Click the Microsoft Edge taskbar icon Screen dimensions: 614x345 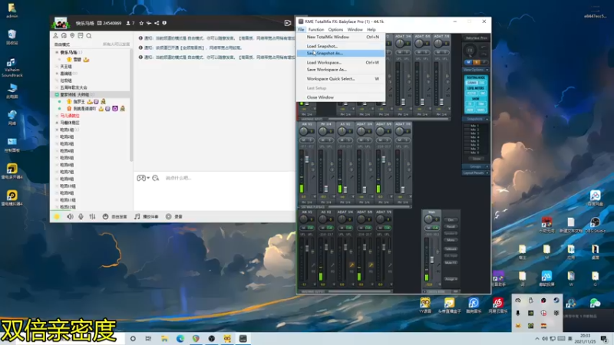(180, 338)
